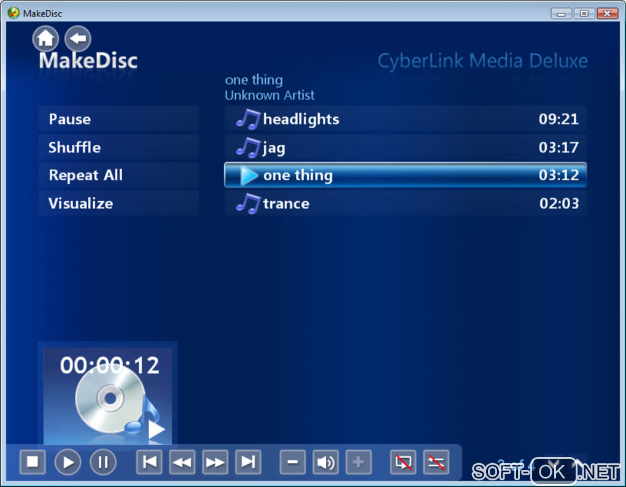Mute audio with the speaker icon
The height and width of the screenshot is (487, 626).
click(x=325, y=462)
